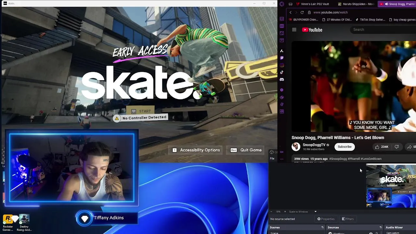The image size is (416, 234).
Task: Open Twitch in Opera GX sidebar
Action: click(x=282, y=58)
